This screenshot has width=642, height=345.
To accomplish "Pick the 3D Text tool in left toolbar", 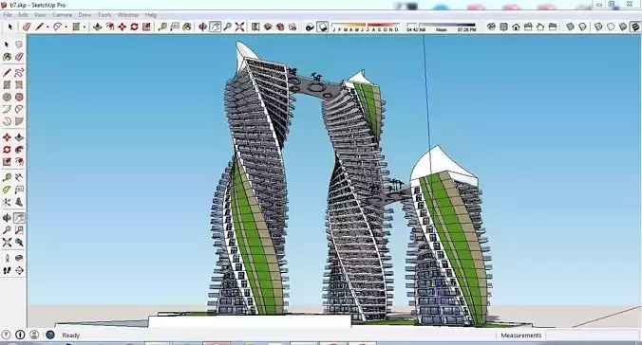I will coord(19,202).
